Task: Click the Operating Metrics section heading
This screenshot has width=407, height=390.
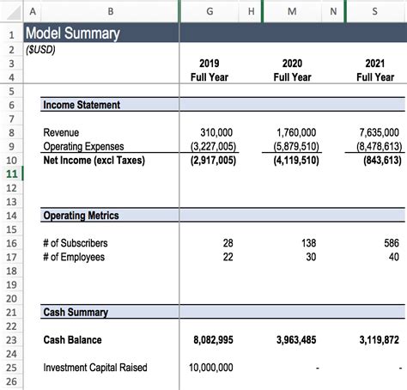Action: coord(81,216)
